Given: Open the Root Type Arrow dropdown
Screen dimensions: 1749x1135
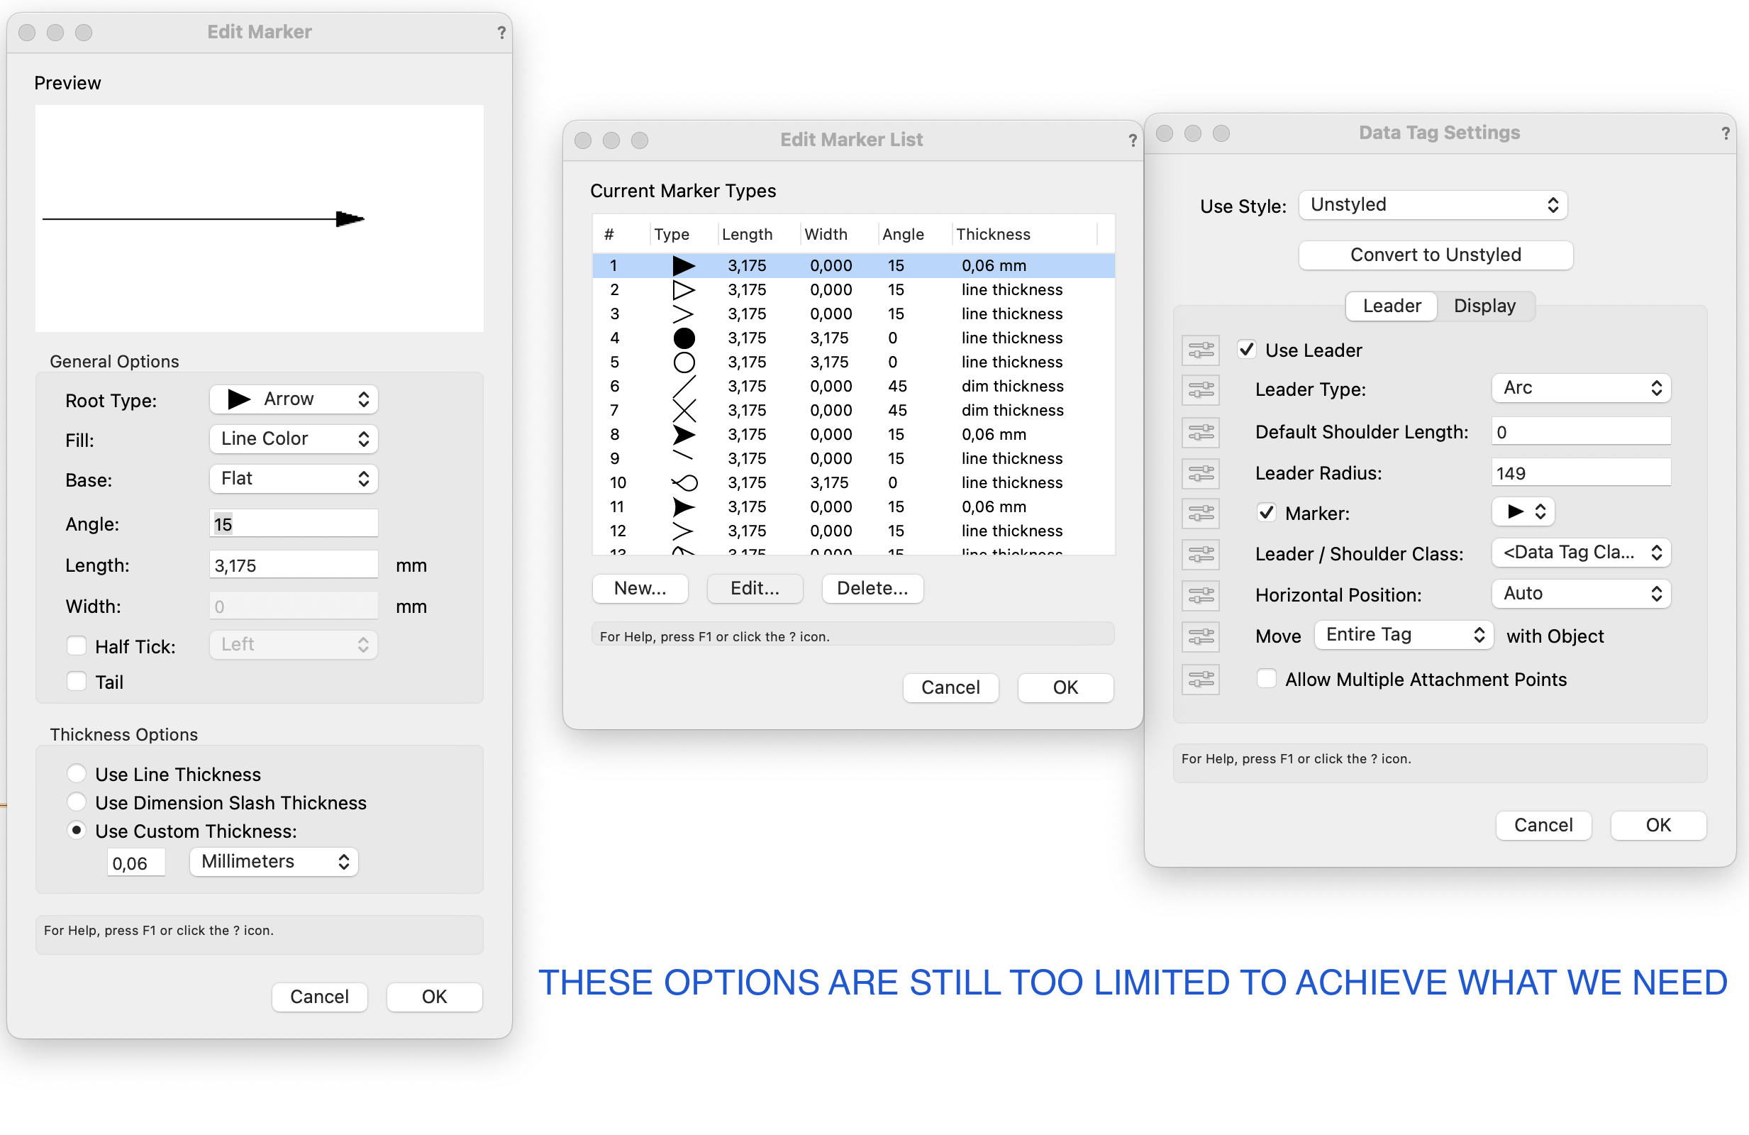Looking at the screenshot, I should (294, 399).
